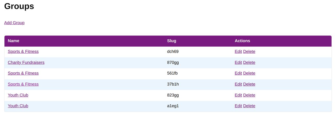This screenshot has width=336, height=115.
Task: Open Youth Club group with slug 823gg
Action: pos(18,95)
